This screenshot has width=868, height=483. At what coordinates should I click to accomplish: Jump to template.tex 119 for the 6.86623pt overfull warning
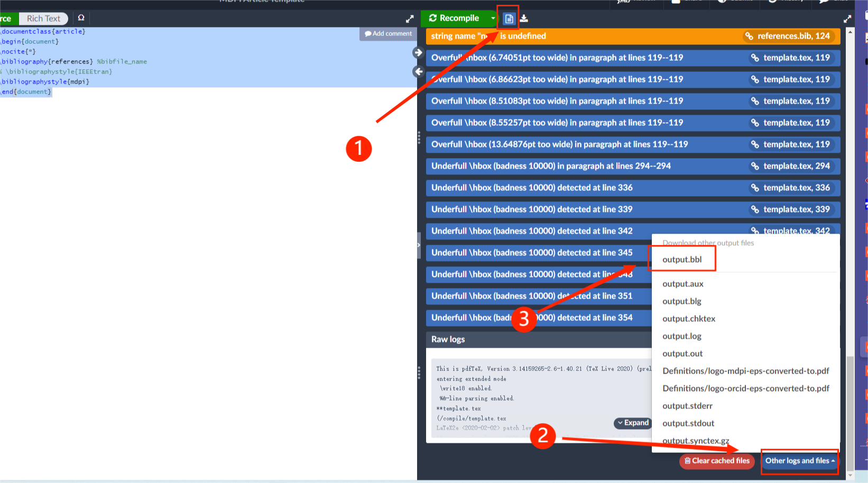coord(790,79)
